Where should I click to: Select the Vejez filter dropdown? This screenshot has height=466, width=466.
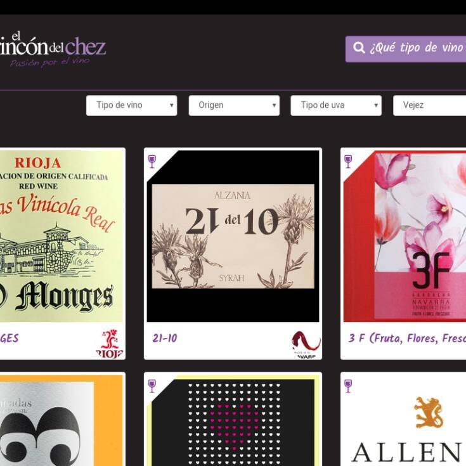pos(429,105)
